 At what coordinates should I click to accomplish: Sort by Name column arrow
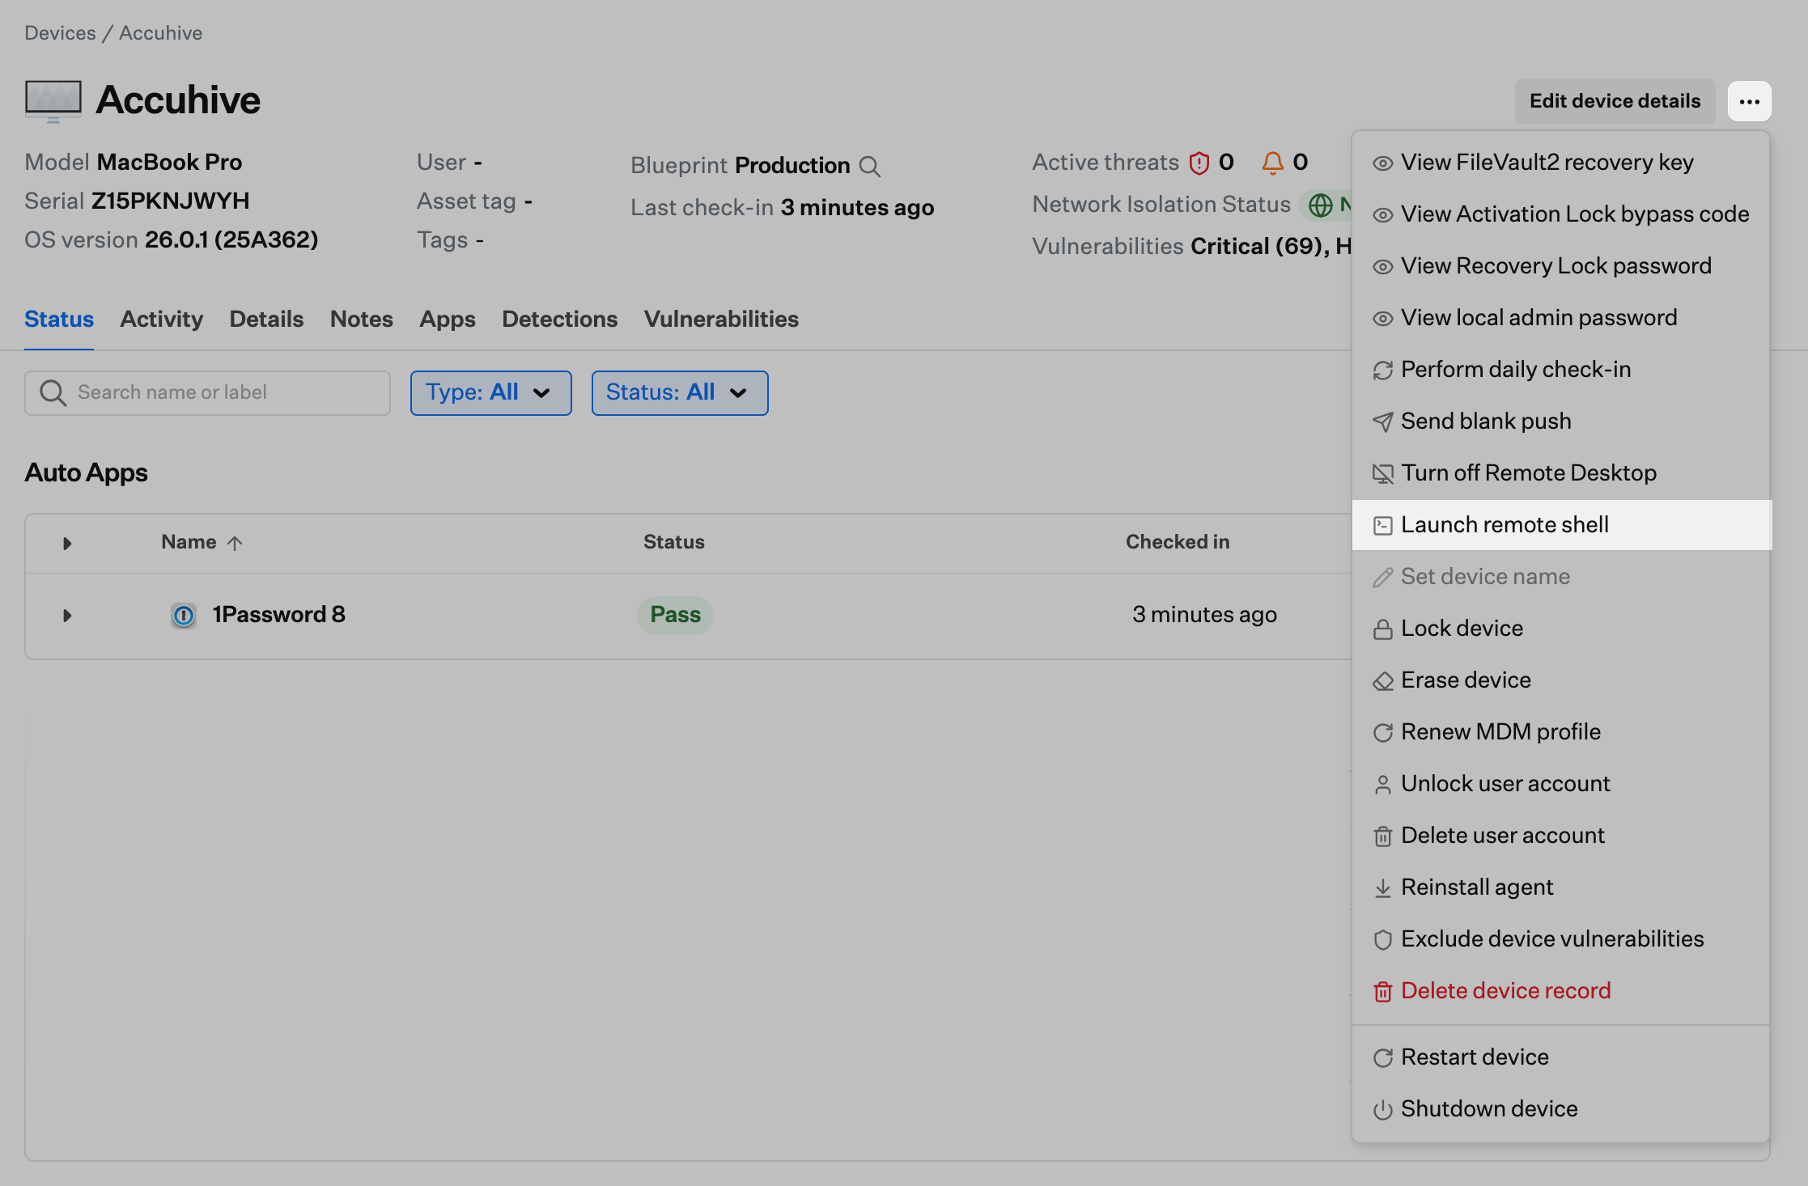[x=235, y=543]
